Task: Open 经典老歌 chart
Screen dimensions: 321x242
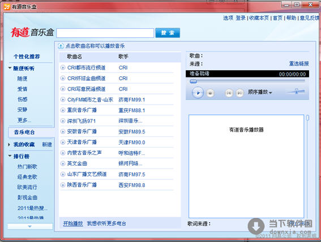Action: click(27, 177)
